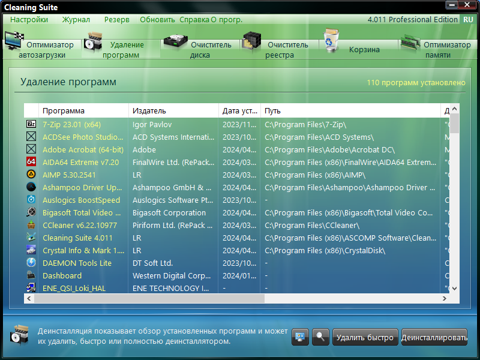Open the Справка menu
Screen dimensions: 480x360
[194, 20]
